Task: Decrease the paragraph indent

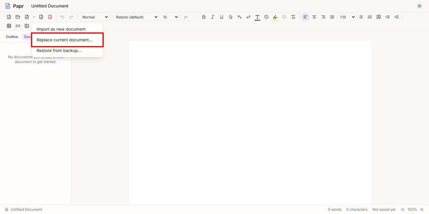Action: tap(397, 17)
